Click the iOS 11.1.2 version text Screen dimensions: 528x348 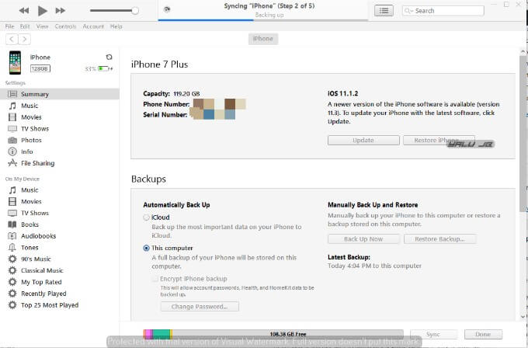342,94
